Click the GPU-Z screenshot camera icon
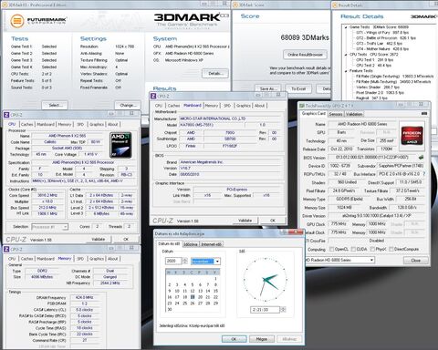The height and width of the screenshot is (350, 438). tap(424, 113)
